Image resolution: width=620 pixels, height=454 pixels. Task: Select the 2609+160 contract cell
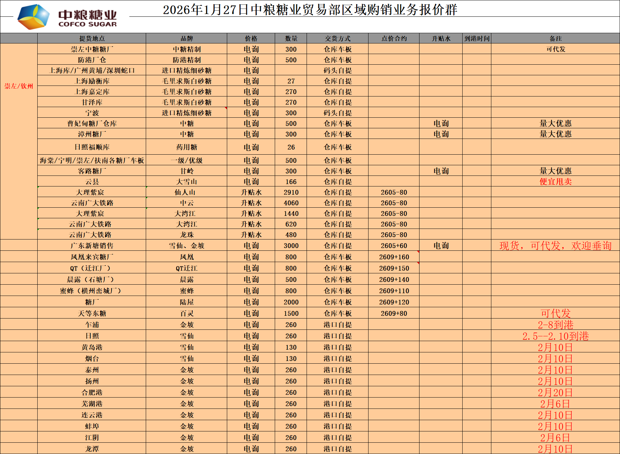pos(394,257)
